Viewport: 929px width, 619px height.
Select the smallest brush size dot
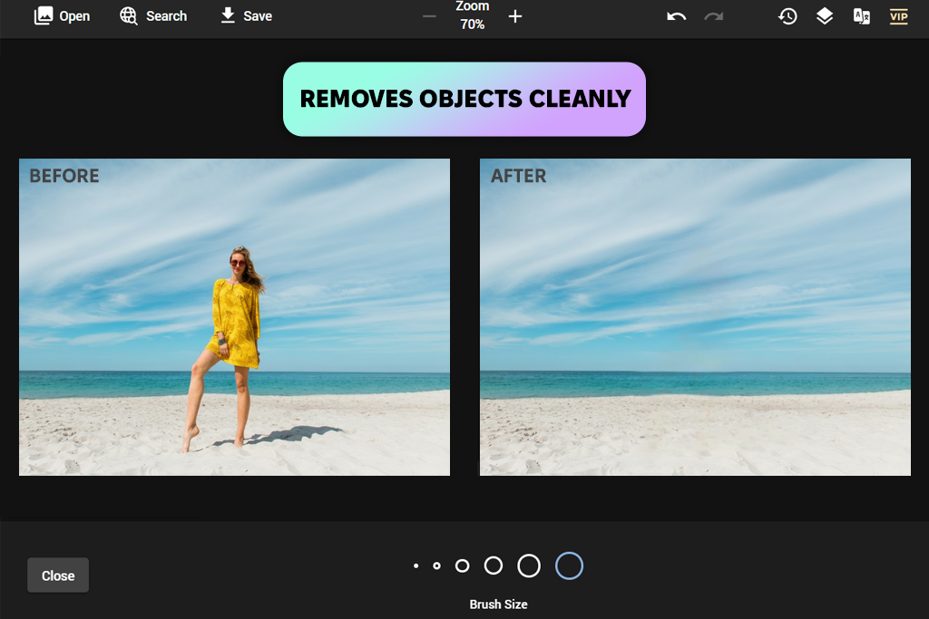click(416, 566)
